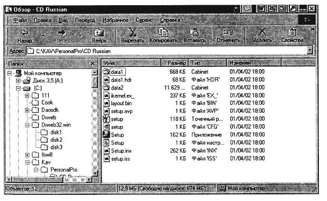Close the Папки folders pane
This screenshot has height=201, width=327.
(x=93, y=64)
